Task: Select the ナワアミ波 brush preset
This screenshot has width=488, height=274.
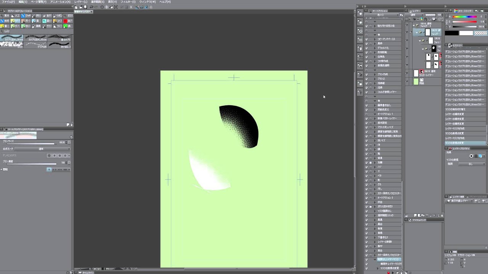Action: (x=36, y=45)
